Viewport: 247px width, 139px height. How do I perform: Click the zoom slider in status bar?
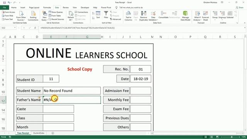(x=232, y=137)
